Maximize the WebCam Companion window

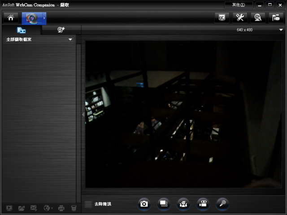270,5
